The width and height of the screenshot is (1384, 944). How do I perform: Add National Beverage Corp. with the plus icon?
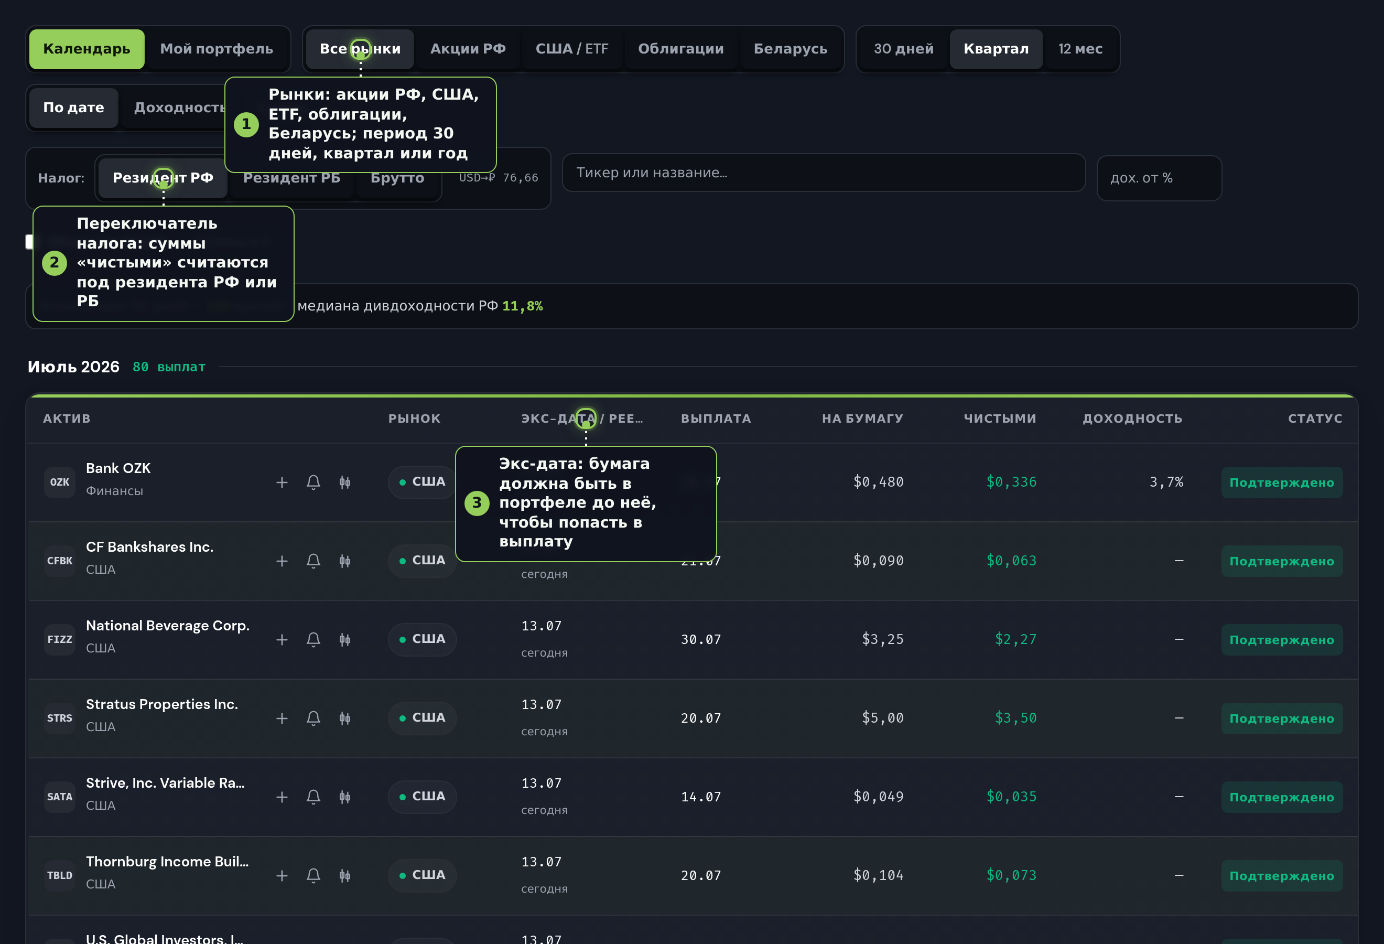pyautogui.click(x=282, y=640)
